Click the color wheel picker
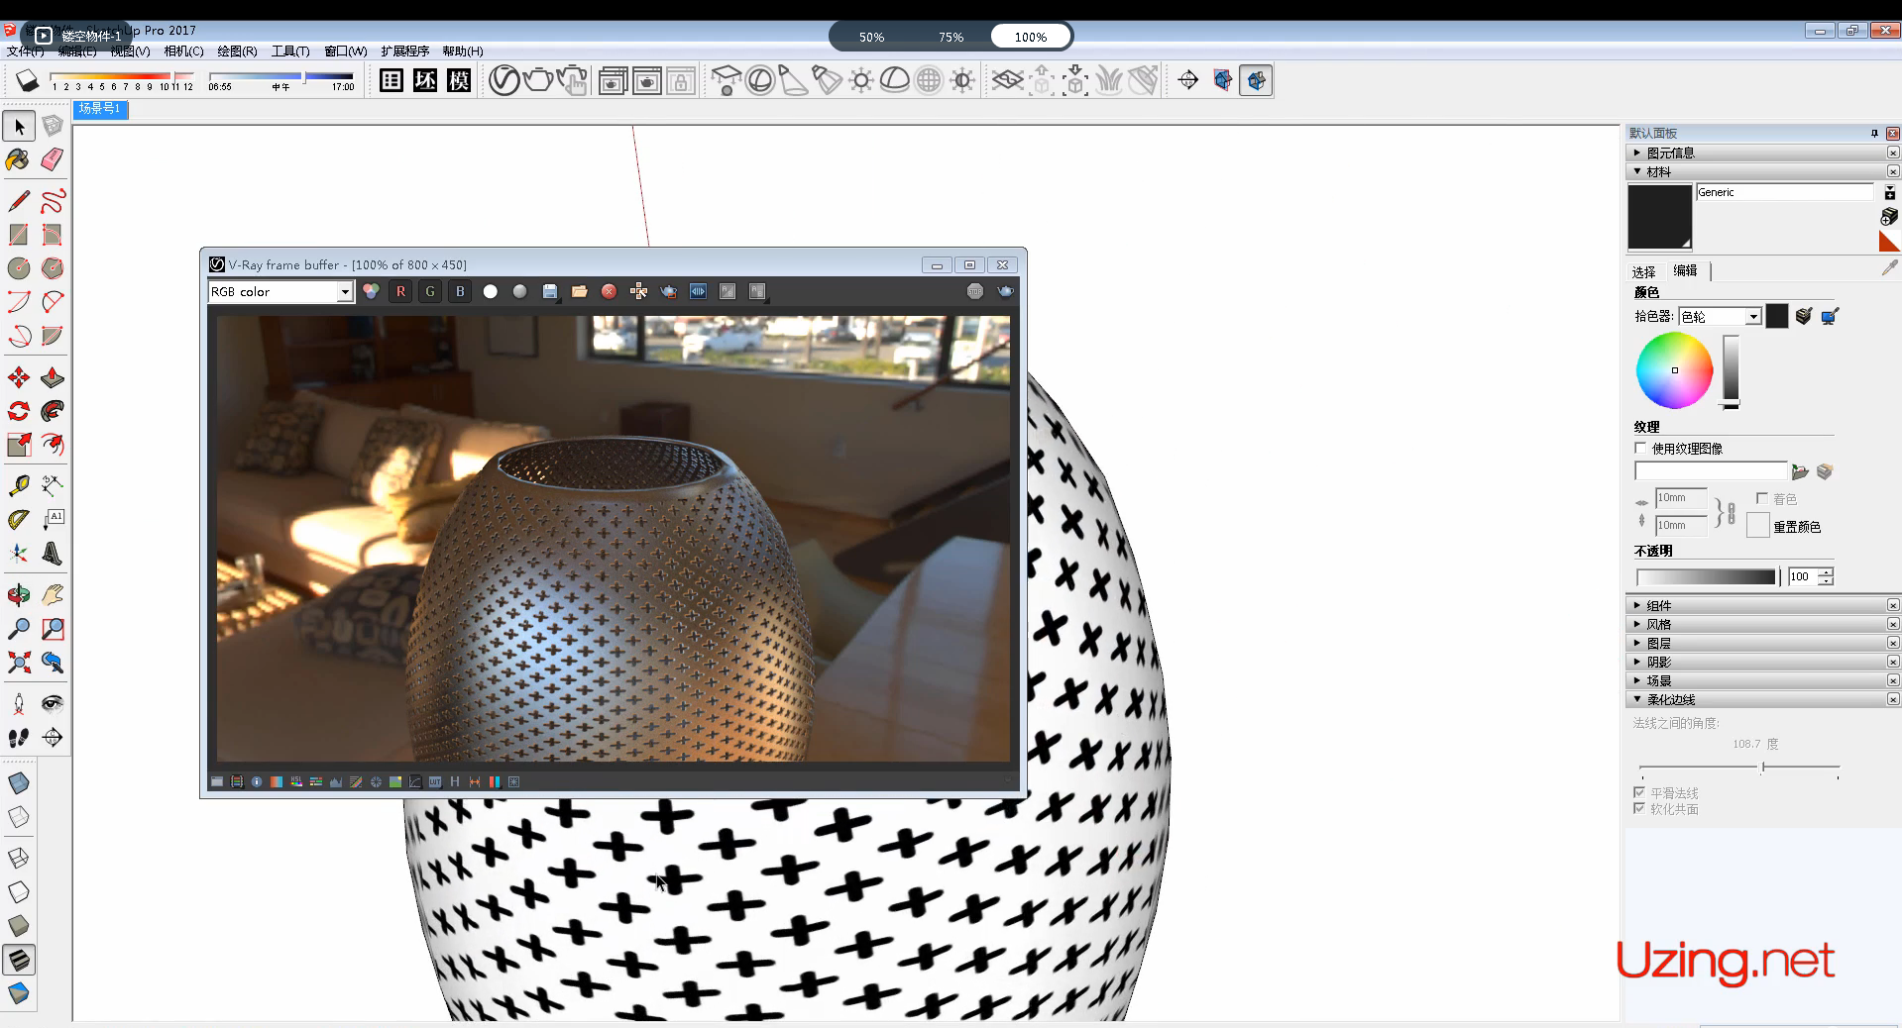 (x=1674, y=370)
